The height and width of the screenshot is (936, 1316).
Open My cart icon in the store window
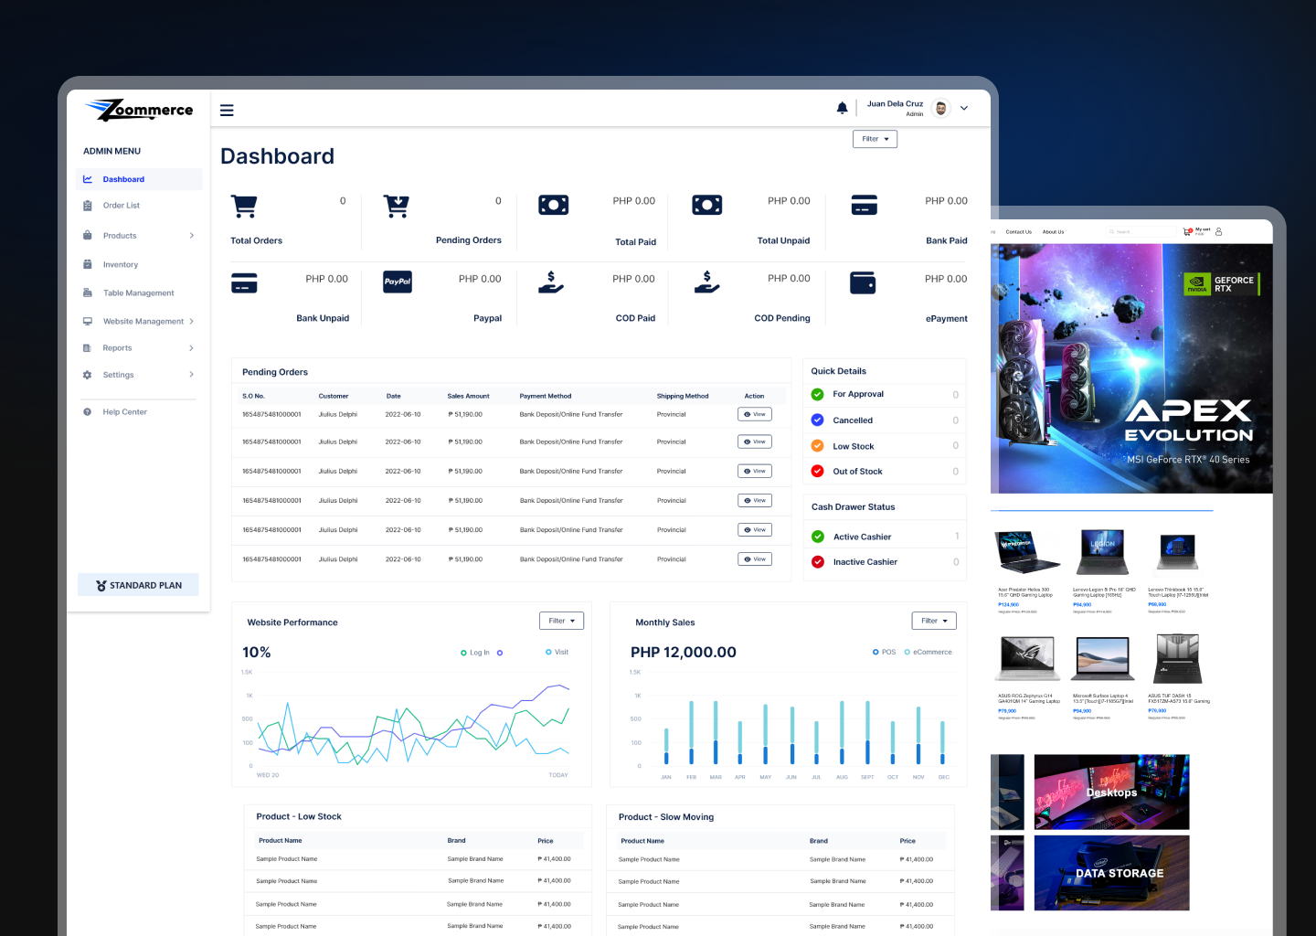coord(1188,232)
